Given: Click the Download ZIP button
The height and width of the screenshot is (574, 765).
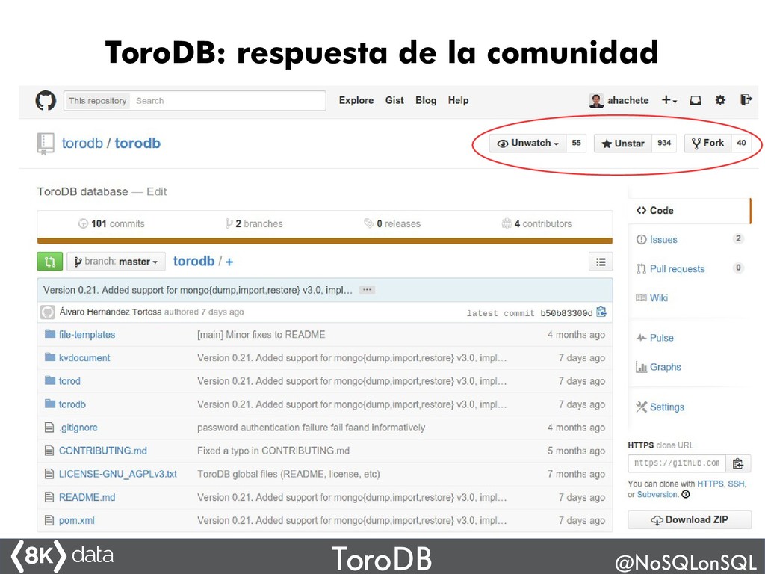Looking at the screenshot, I should [x=690, y=520].
